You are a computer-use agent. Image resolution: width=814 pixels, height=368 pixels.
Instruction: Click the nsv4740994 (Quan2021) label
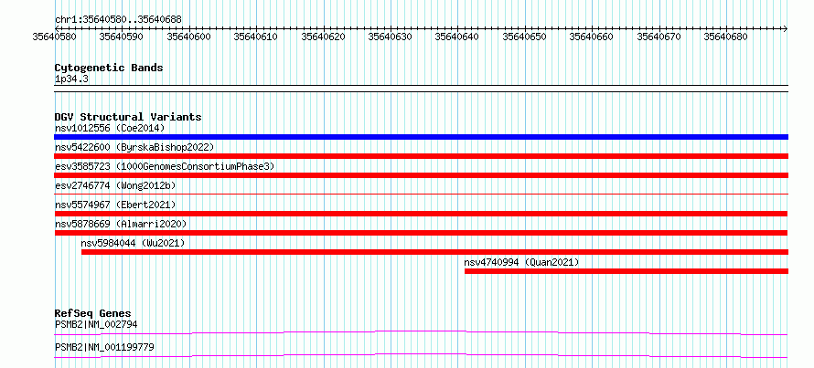521,262
